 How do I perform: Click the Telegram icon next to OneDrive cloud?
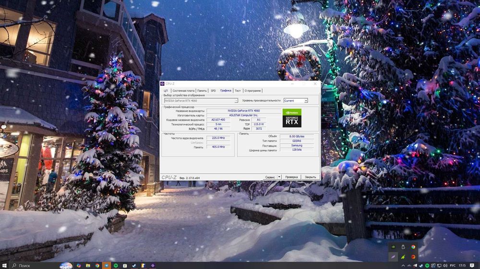tap(415, 266)
